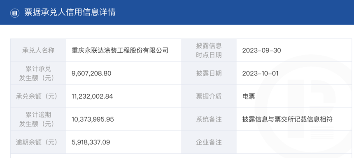Image resolution: width=354 pixels, height=158 pixels.
Task: Click the 承兑余额 value 11,232,002.84
Action: [92, 96]
